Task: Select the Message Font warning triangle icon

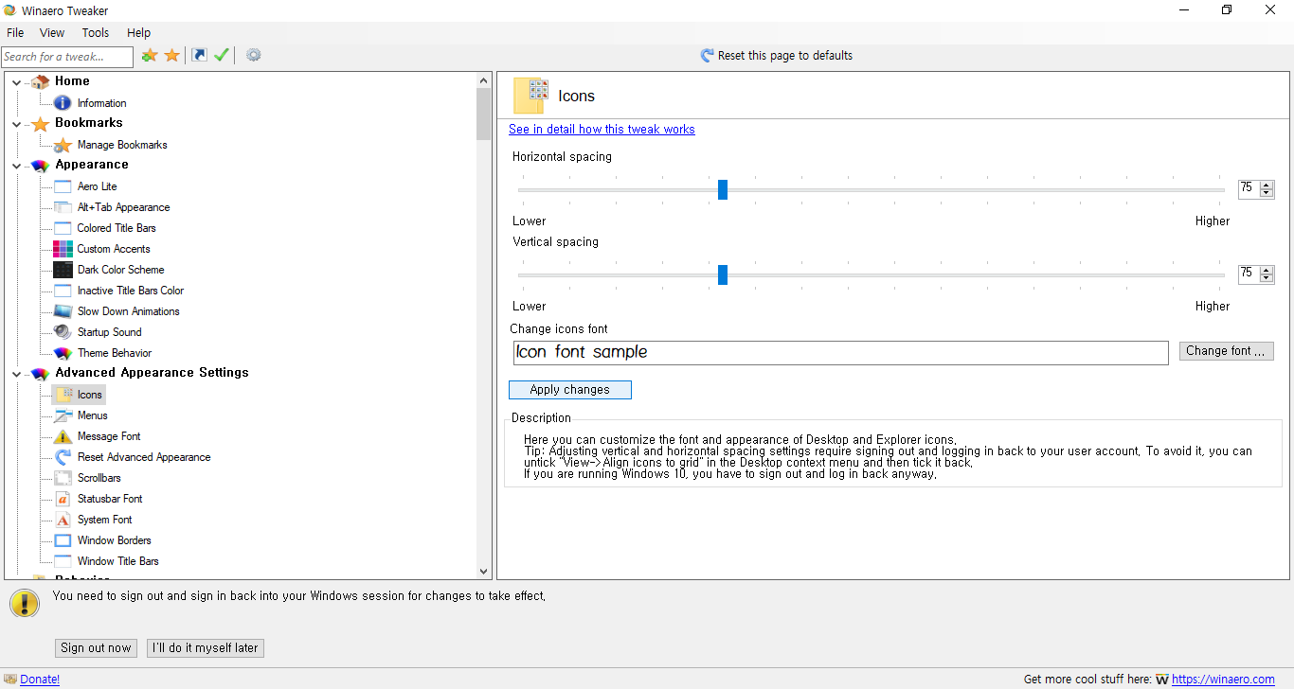Action: click(63, 436)
